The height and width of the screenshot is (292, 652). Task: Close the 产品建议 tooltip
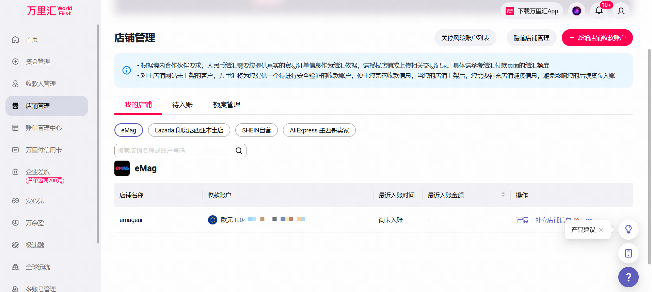point(601,230)
